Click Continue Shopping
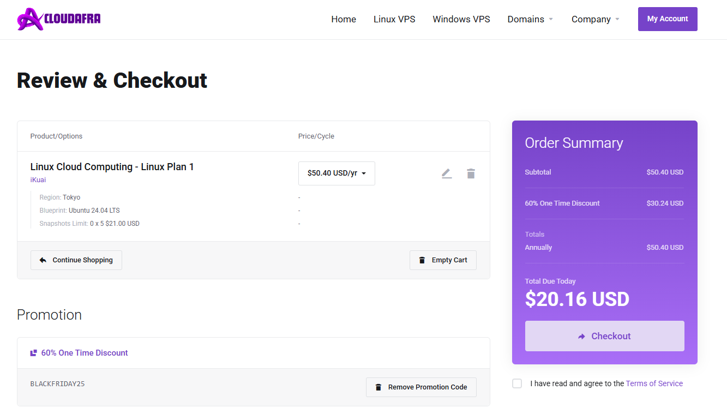727x420 pixels. (76, 260)
